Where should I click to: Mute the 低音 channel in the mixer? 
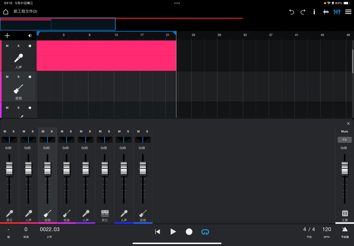[62, 131]
